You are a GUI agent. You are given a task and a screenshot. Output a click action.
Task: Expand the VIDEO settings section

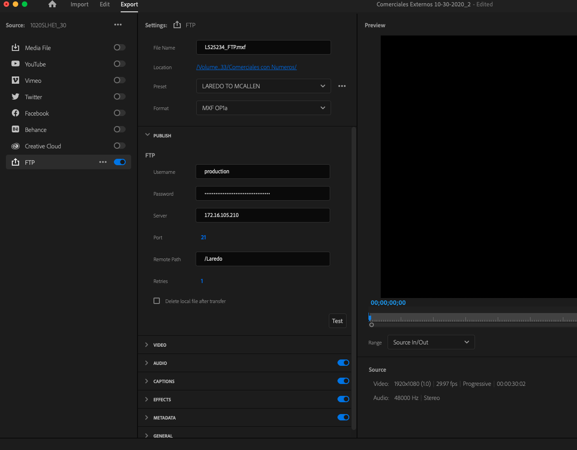pyautogui.click(x=160, y=345)
